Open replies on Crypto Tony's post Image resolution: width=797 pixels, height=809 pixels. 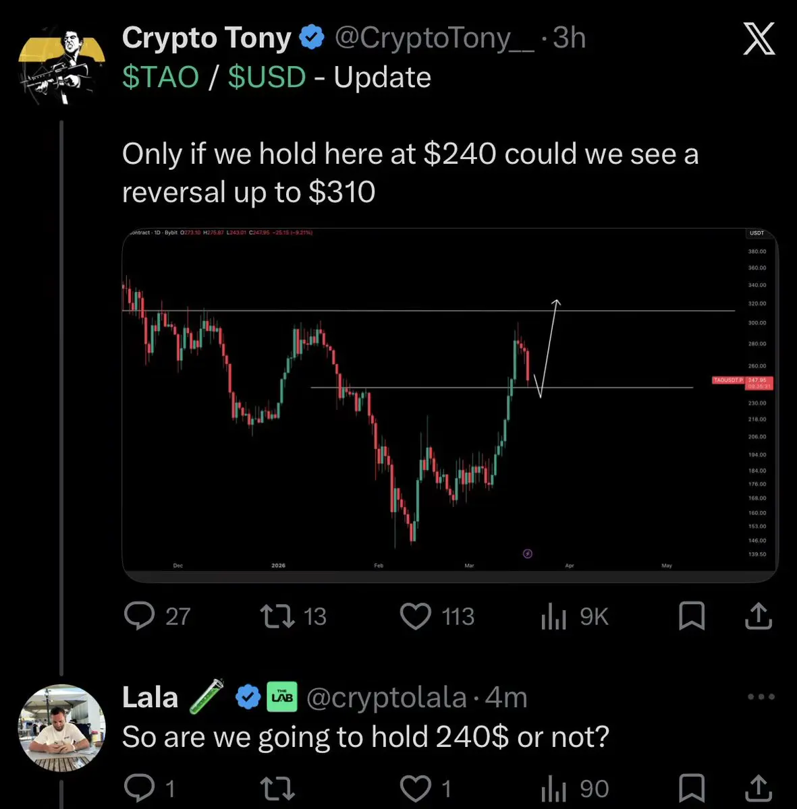158,616
